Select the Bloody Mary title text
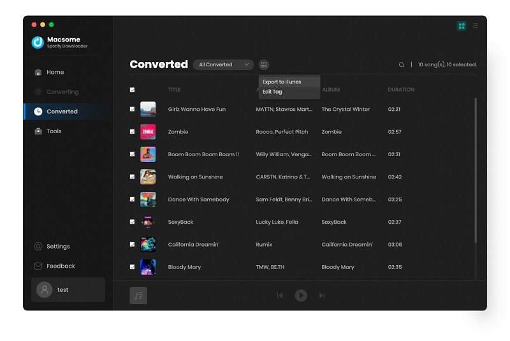This screenshot has height=341, width=510. 184,267
